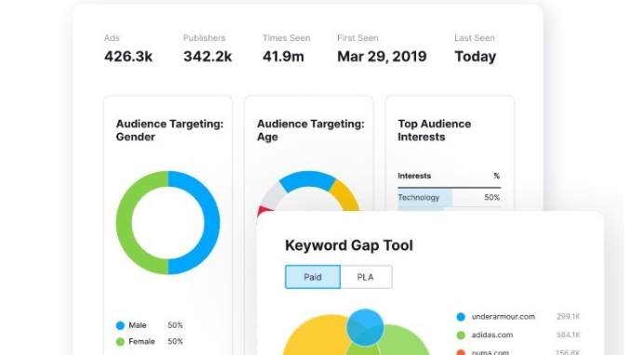633x355 pixels.
Task: Click the Male blue legend dot
Action: pyautogui.click(x=120, y=325)
